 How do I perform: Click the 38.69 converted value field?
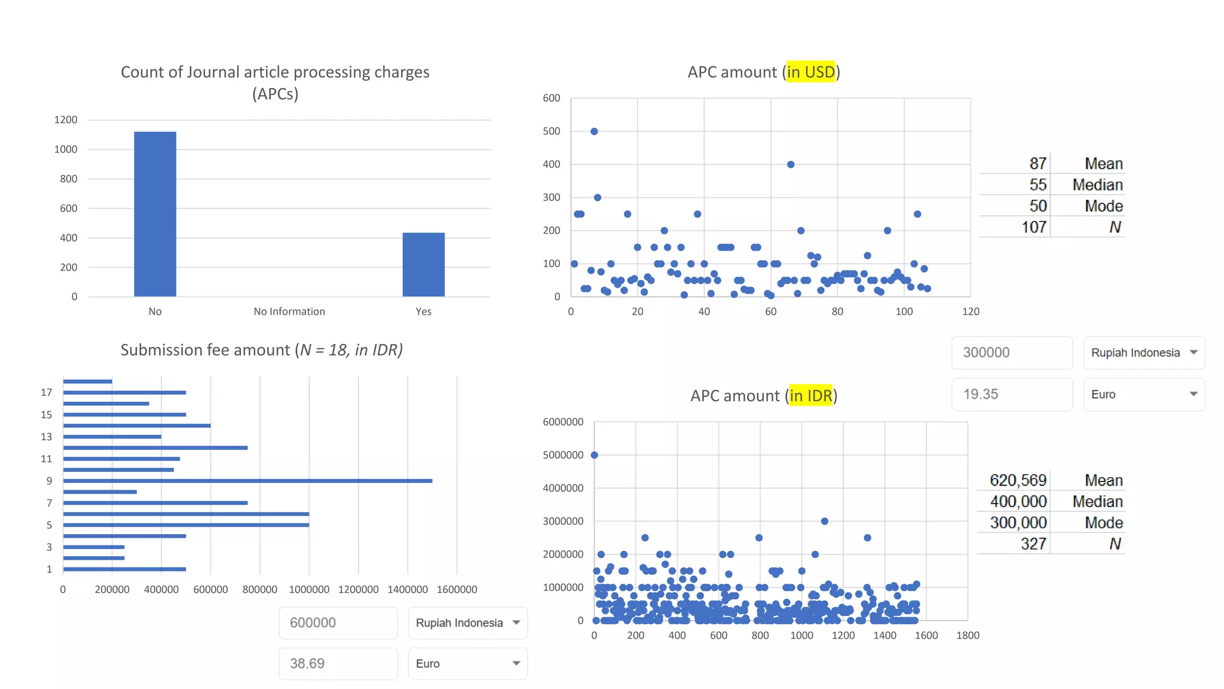pyautogui.click(x=338, y=663)
